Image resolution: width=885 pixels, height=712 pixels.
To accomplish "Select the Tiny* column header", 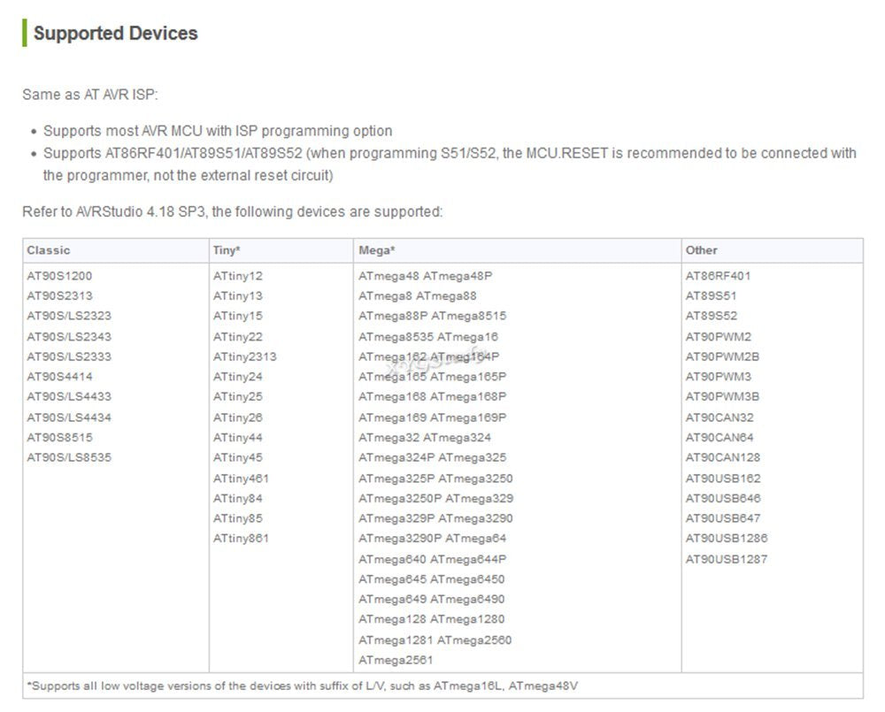I will coord(227,250).
